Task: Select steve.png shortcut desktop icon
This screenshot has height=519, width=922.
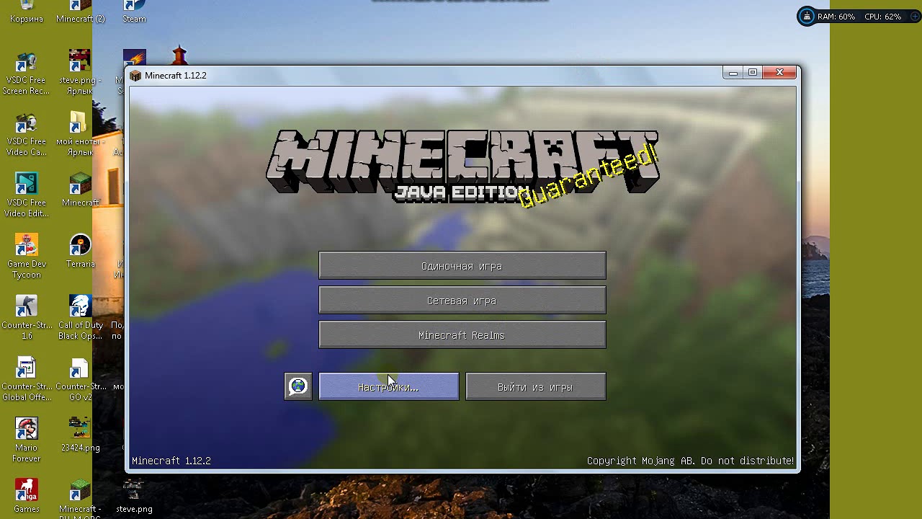Action: pos(80,72)
